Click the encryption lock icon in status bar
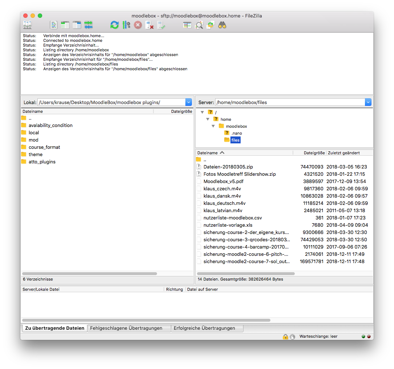The height and width of the screenshot is (369, 394). coord(285,337)
